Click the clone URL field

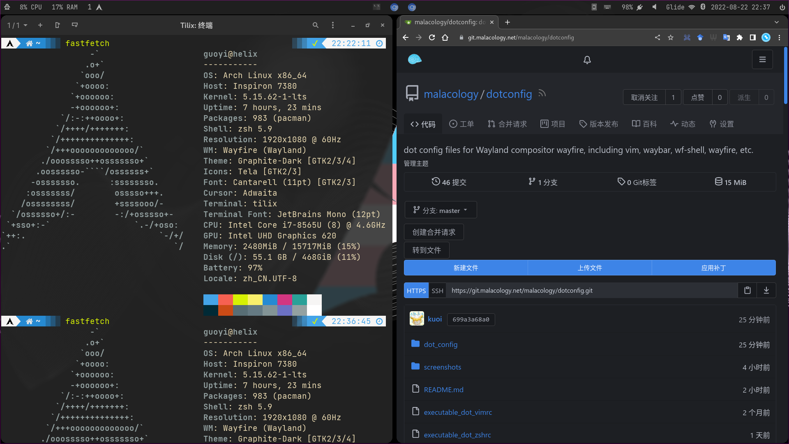pyautogui.click(x=592, y=291)
